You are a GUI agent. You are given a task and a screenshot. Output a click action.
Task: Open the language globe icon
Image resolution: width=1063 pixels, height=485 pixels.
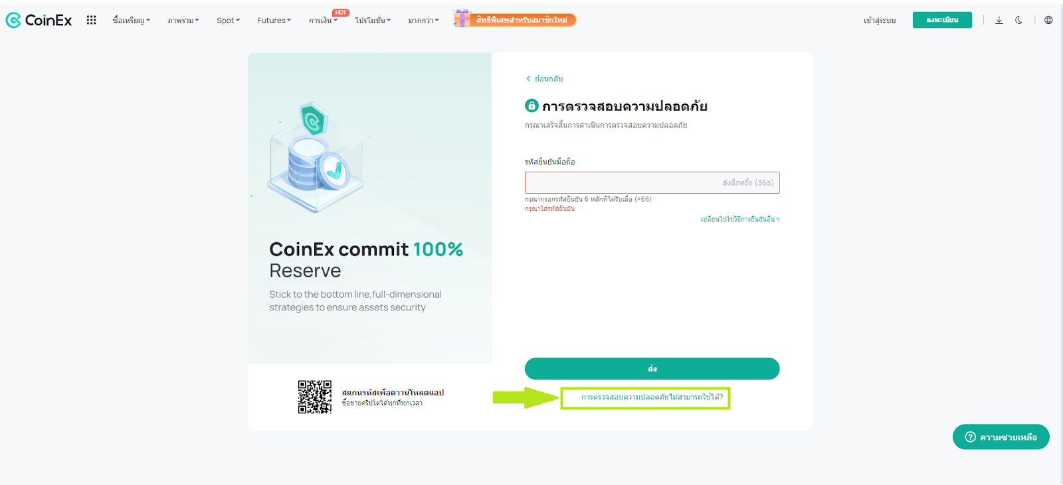(x=1048, y=20)
